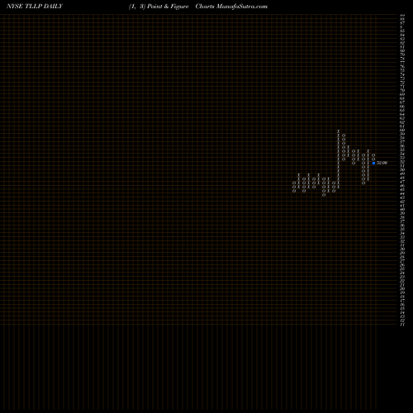This screenshot has width=413, height=413.
Task: Click the "Charts MunafaSutra.com" text
Action: click(x=231, y=7)
